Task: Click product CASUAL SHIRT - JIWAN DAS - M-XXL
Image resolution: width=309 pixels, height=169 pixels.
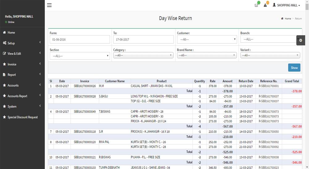Action: [151, 86]
